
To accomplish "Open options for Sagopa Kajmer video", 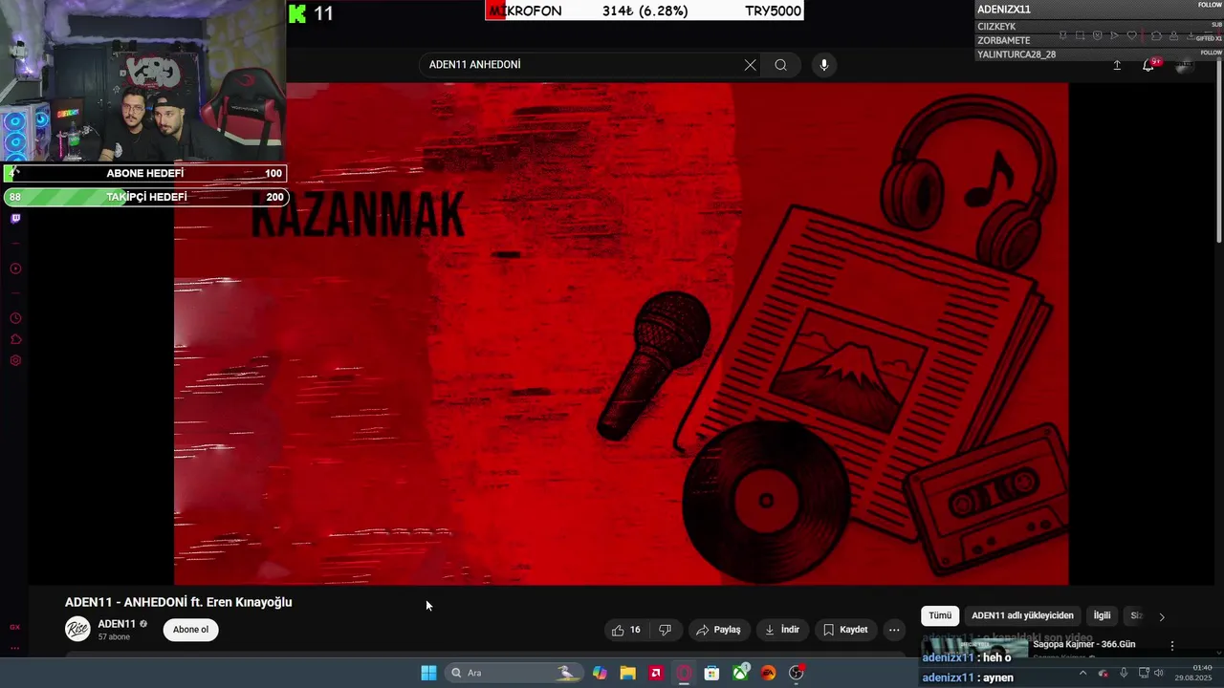I will point(1172,645).
